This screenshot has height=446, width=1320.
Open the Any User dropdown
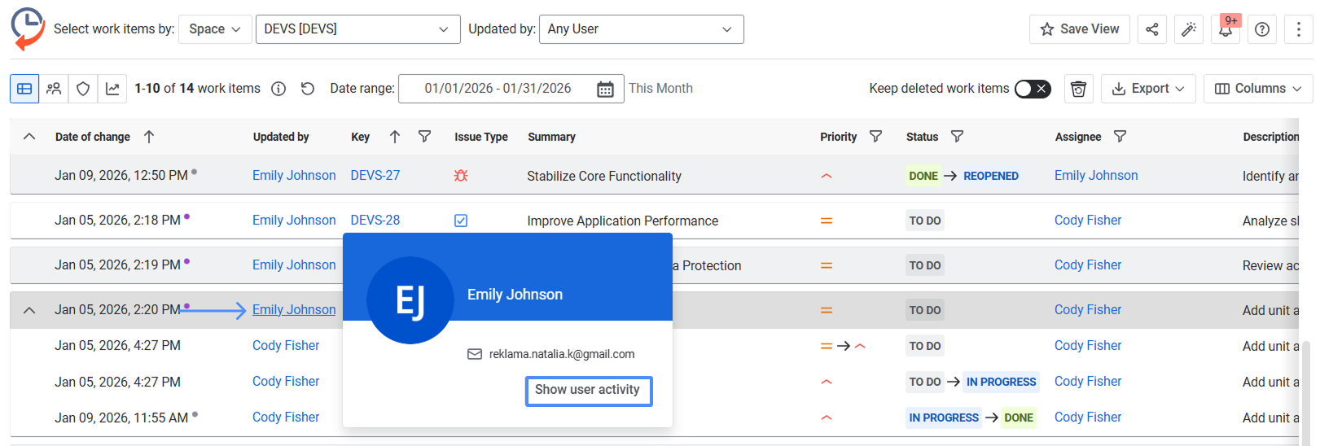coord(640,29)
